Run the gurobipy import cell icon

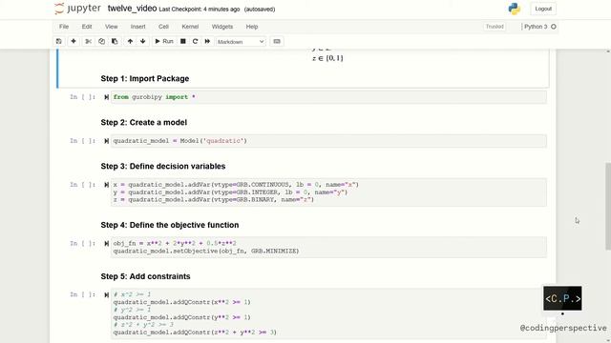pos(106,97)
